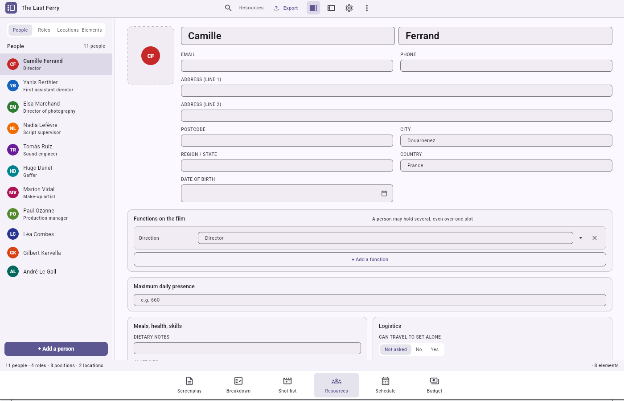Switch to the Elements tab

[92, 30]
